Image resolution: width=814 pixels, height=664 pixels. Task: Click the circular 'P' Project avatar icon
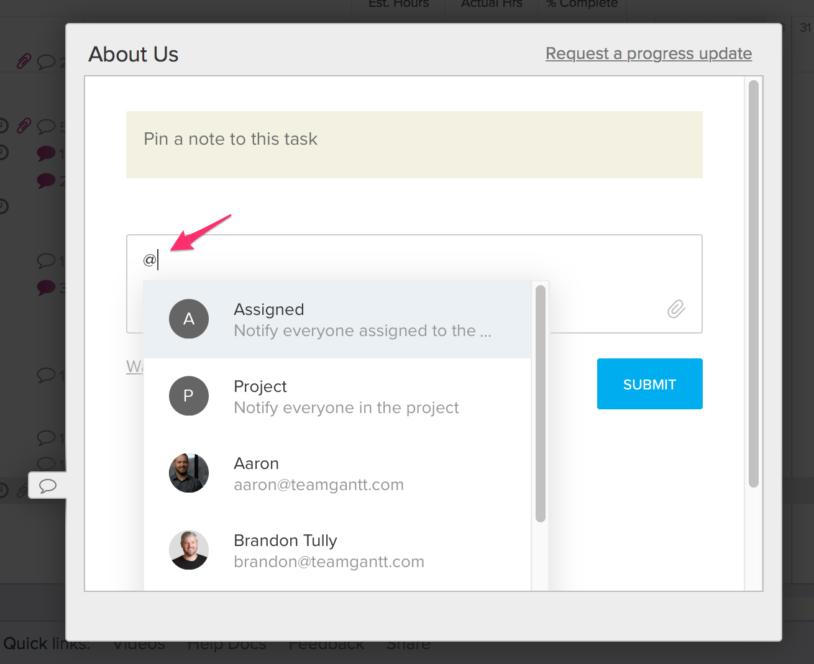tap(189, 396)
